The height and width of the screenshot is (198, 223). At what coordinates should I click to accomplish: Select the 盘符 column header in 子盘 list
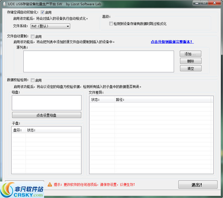click(x=18, y=130)
